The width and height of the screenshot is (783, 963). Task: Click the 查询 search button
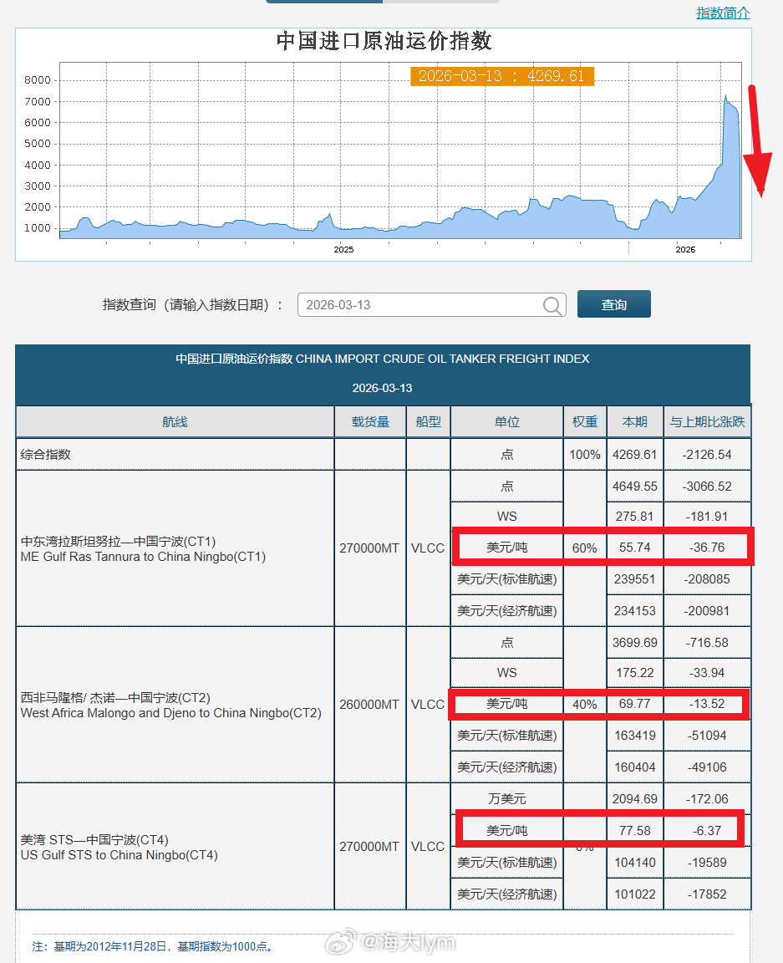click(613, 304)
